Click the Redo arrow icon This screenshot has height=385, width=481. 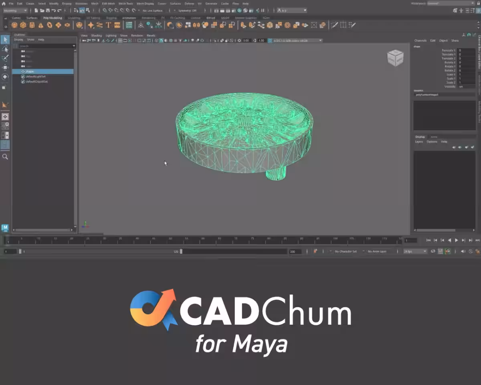click(x=59, y=10)
